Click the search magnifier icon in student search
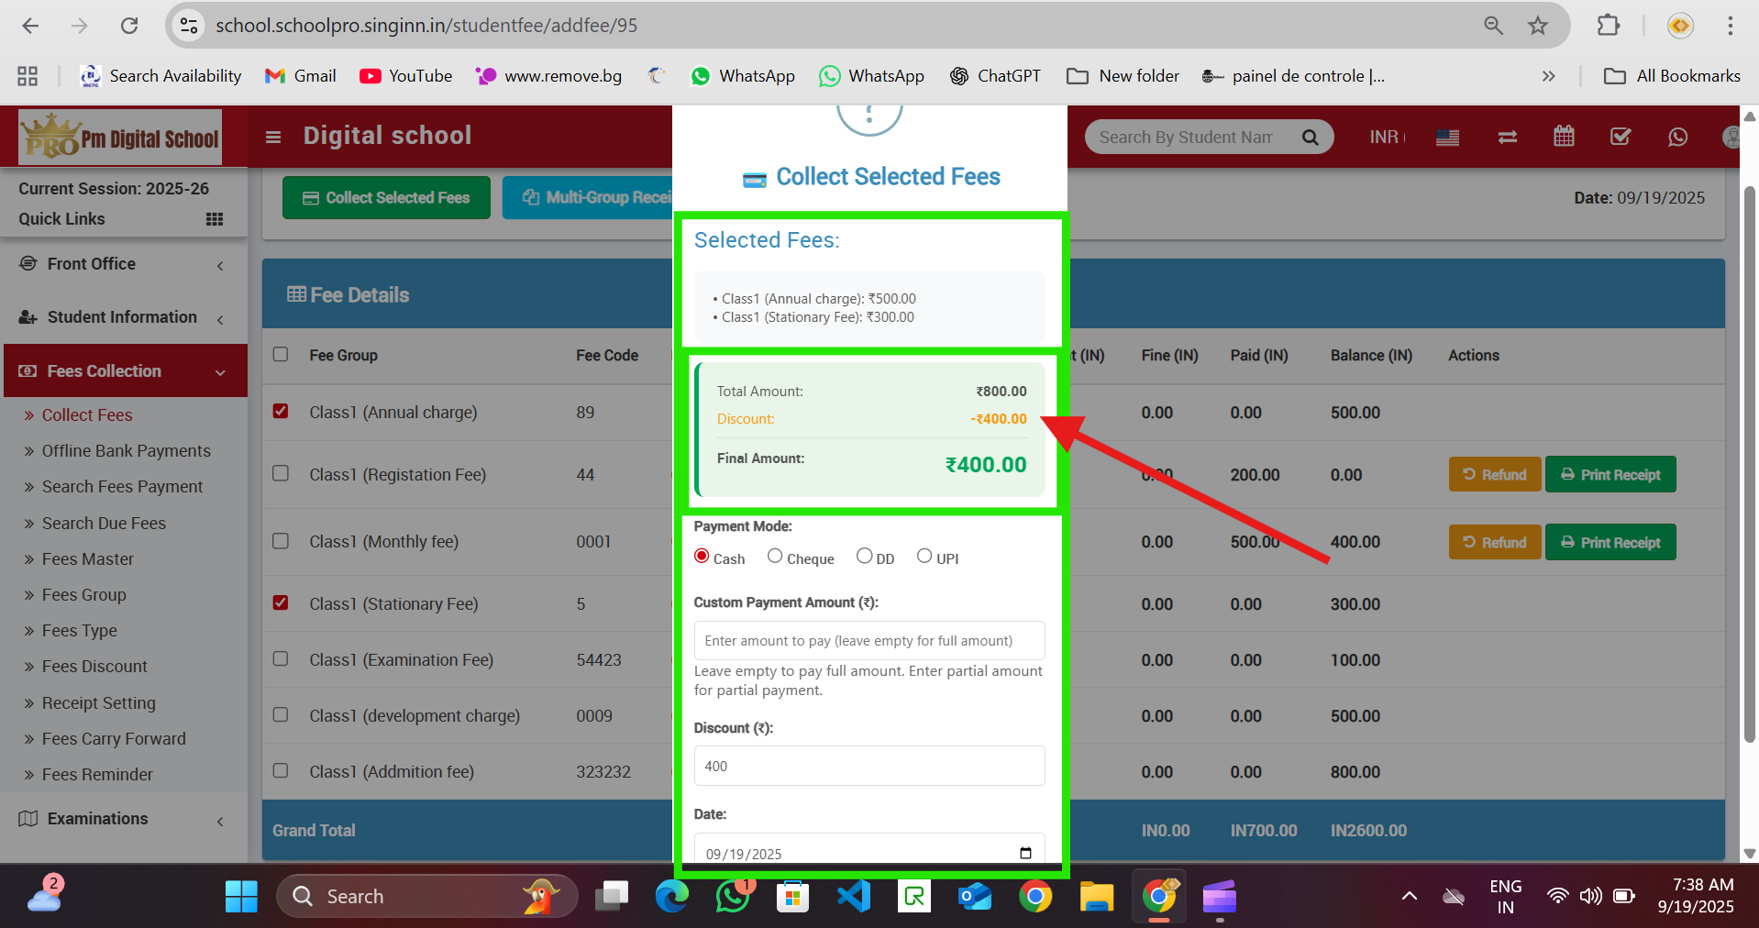Screen dimensions: 1759x928 pos(1310,138)
